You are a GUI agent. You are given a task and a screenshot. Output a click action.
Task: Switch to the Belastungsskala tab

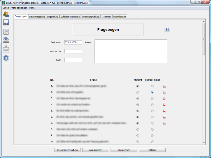37,17
